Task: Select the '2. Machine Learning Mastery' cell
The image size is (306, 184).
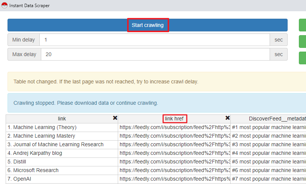Action: [x=62, y=136]
